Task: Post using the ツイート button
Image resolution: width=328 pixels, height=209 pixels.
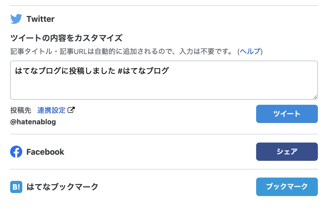Action: click(287, 114)
